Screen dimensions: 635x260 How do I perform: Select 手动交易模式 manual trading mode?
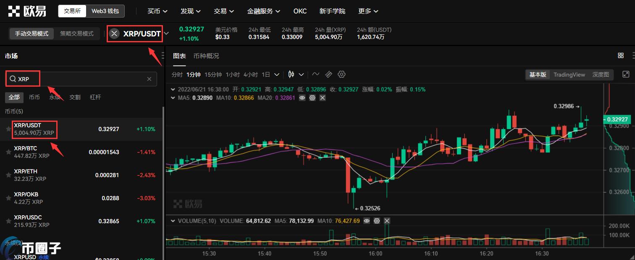click(31, 34)
